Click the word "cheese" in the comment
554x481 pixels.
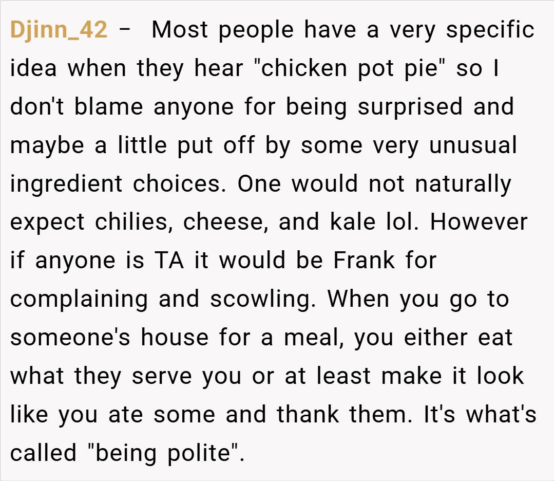tap(225, 222)
